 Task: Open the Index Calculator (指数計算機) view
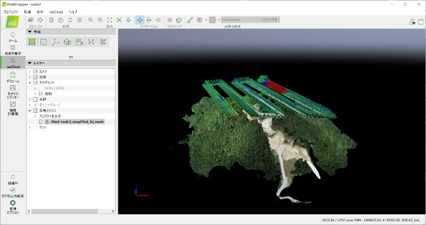coord(13,109)
